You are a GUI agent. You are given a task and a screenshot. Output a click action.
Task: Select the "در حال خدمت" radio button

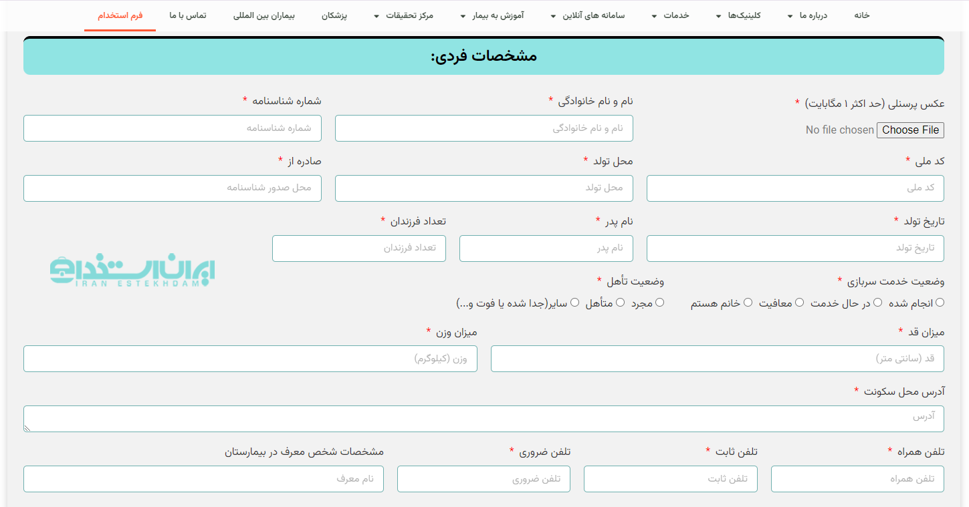coord(877,302)
